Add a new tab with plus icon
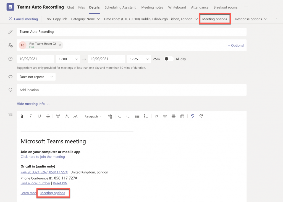283x202 pixels. 246,7
